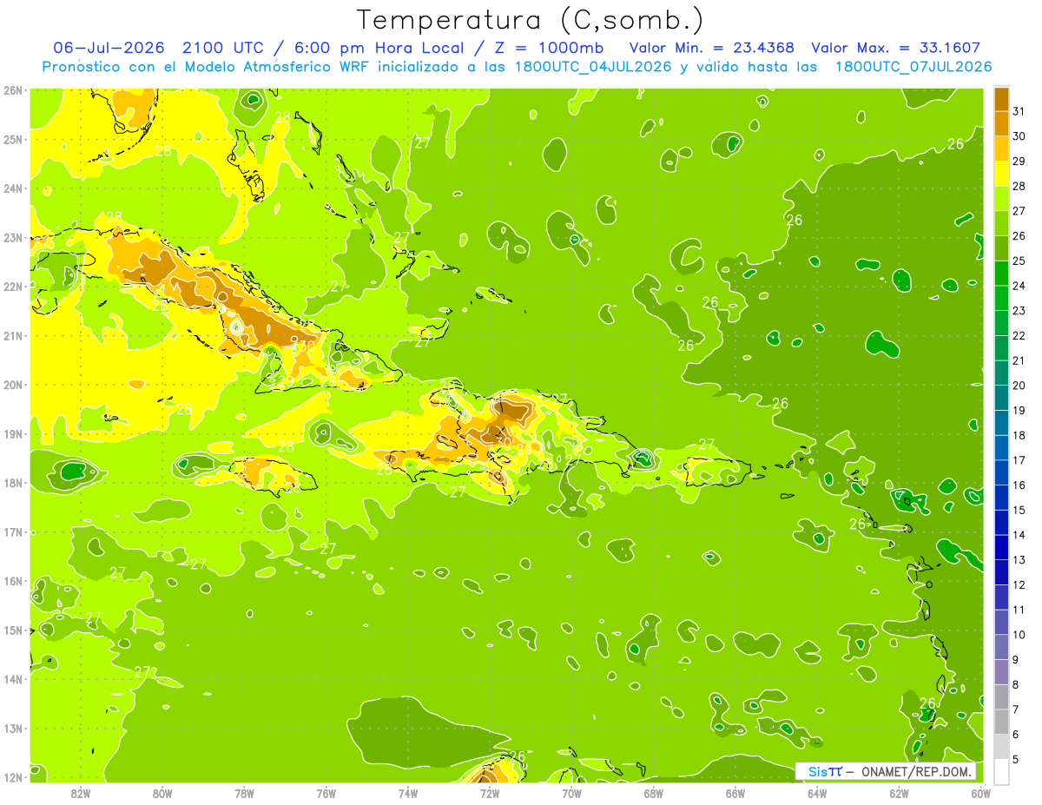
Task: Click the "74W" longitude axis label
Action: 408,793
